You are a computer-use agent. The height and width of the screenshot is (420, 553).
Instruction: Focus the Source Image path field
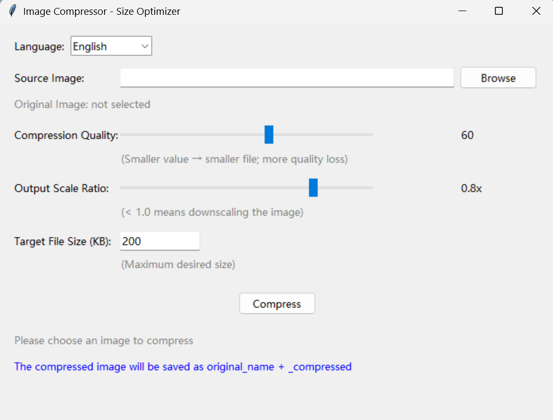point(287,78)
